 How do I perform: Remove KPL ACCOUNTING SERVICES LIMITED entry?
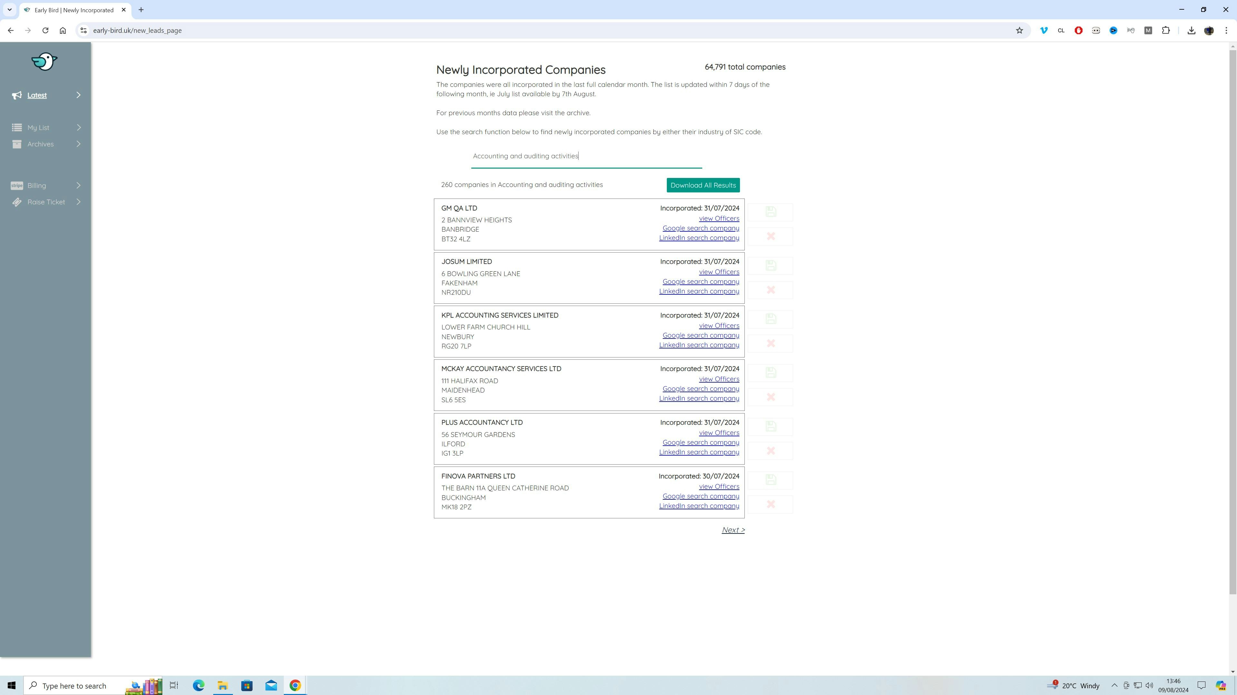coord(770,343)
